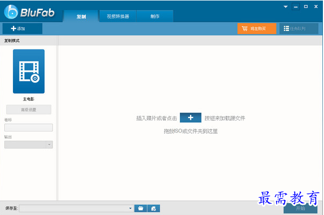Click the orange 现在购买 buy button

coord(257,29)
